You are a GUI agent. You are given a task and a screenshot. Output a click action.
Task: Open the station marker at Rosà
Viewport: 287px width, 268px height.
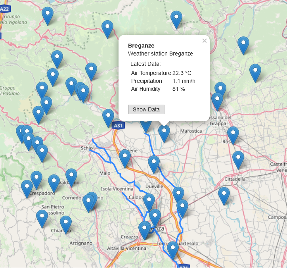pos(233,134)
